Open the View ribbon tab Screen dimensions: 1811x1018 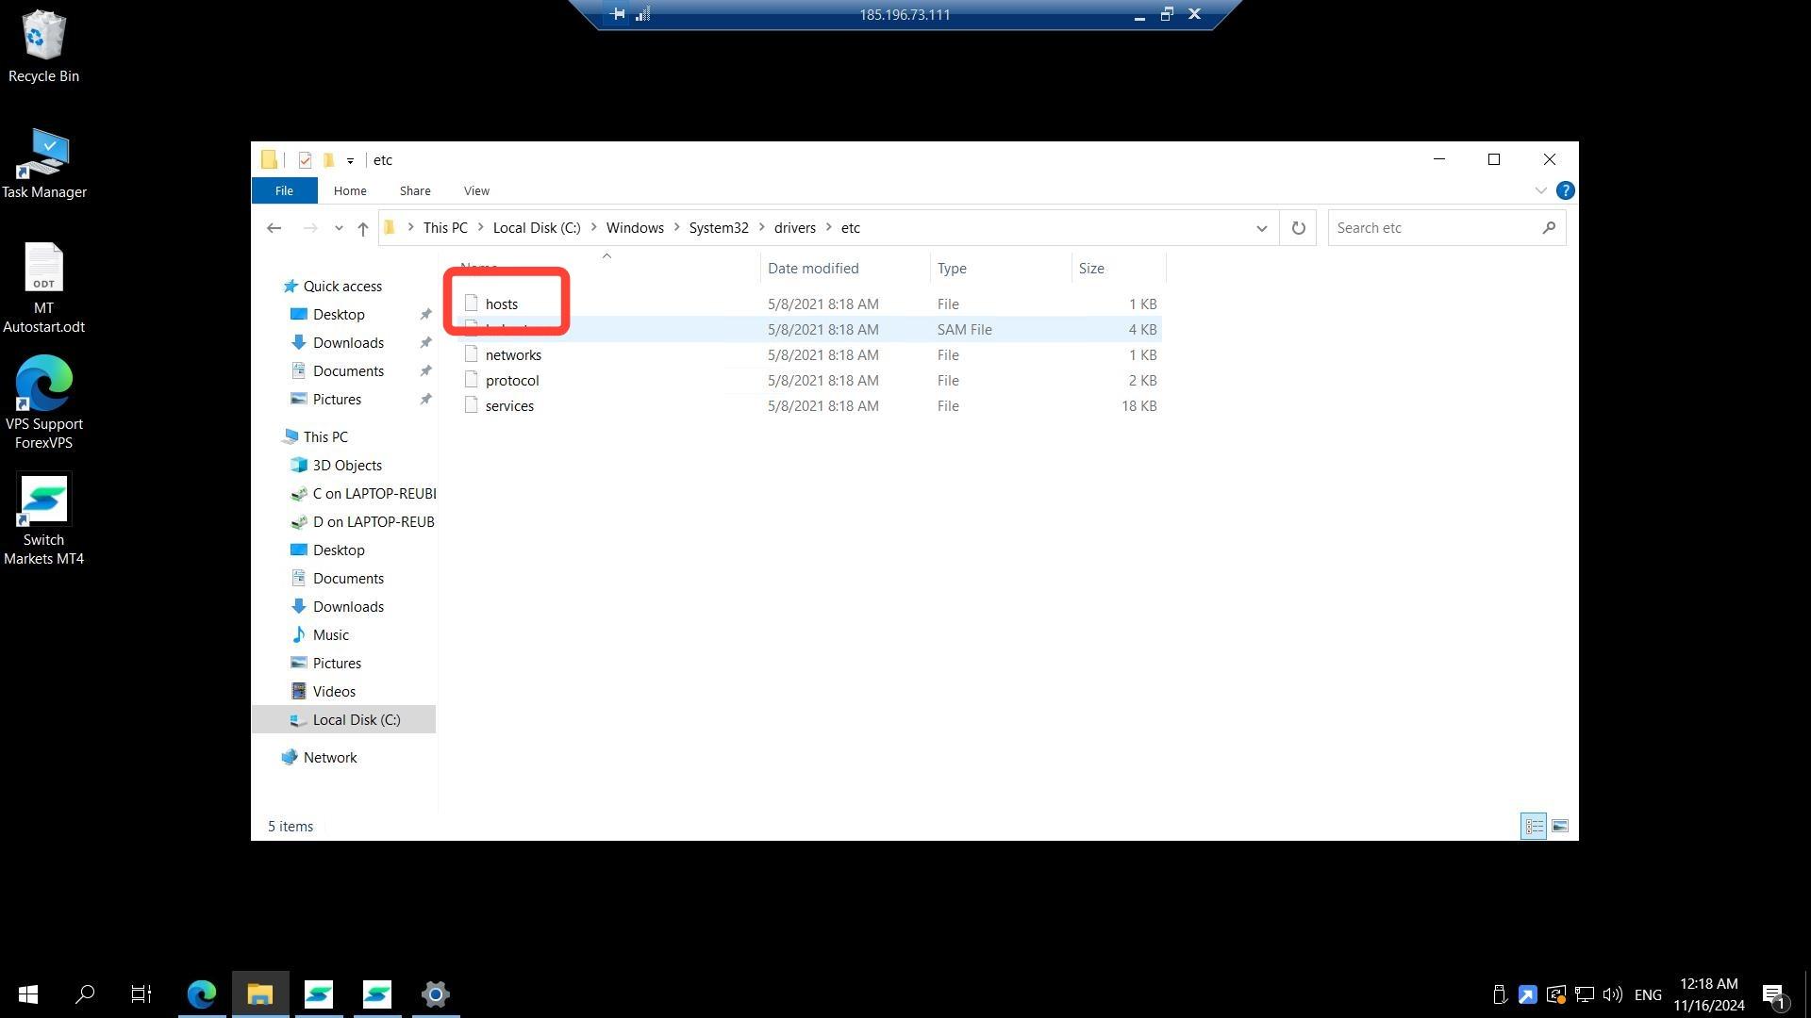(476, 190)
